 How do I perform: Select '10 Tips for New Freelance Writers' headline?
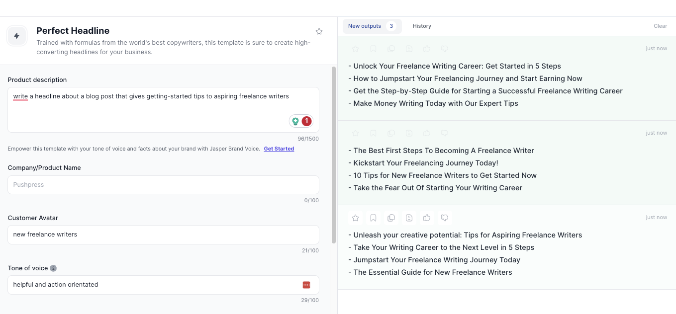coord(443,175)
